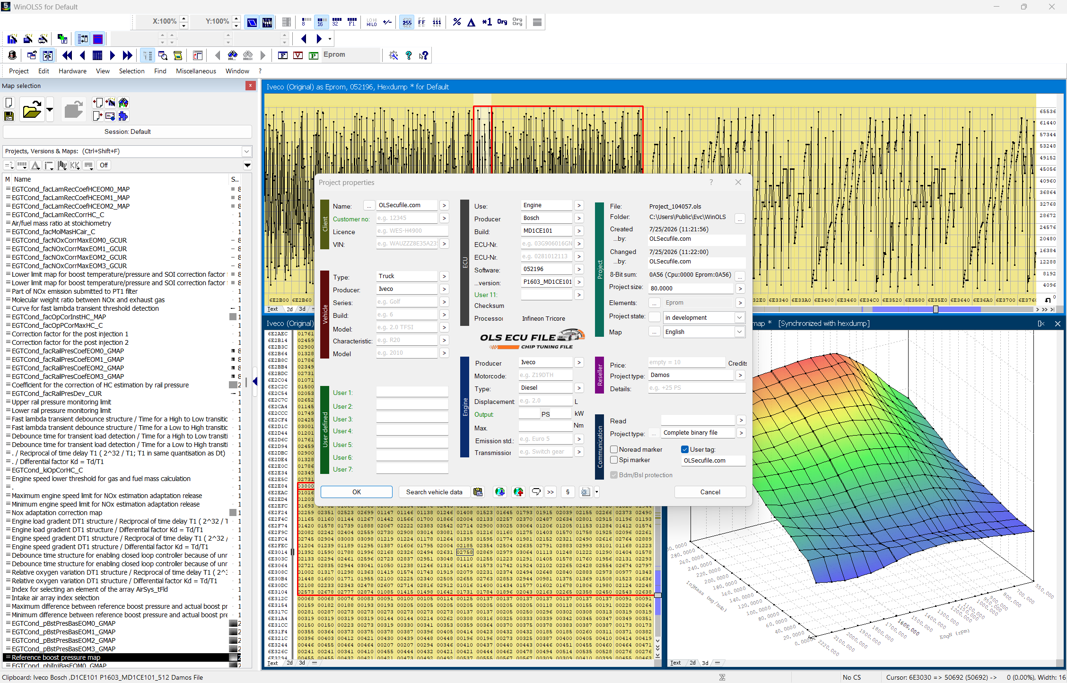Click the percent display icon
Image resolution: width=1067 pixels, height=683 pixels.
456,22
